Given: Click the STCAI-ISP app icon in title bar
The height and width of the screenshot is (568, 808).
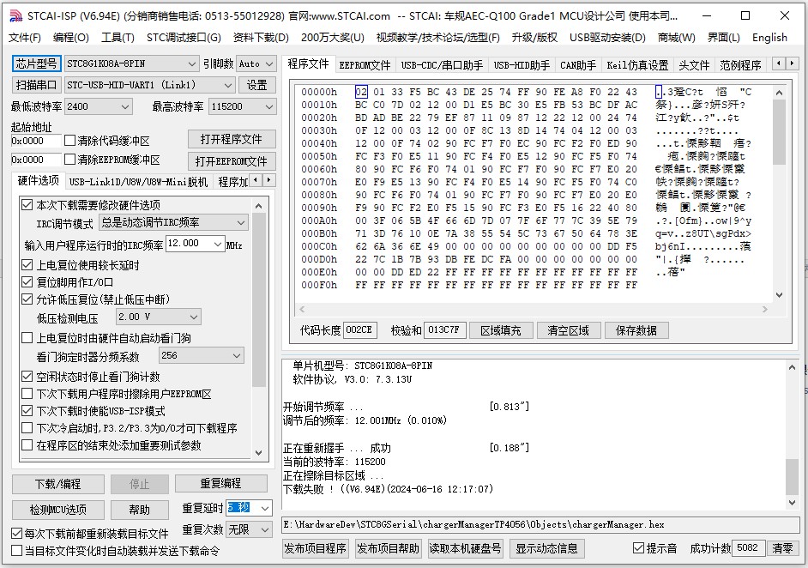Looking at the screenshot, I should 16,16.
